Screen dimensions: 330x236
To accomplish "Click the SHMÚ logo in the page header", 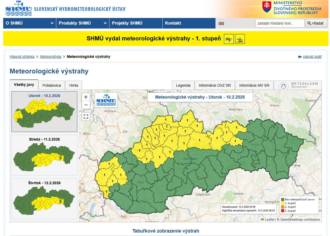I will [19, 8].
